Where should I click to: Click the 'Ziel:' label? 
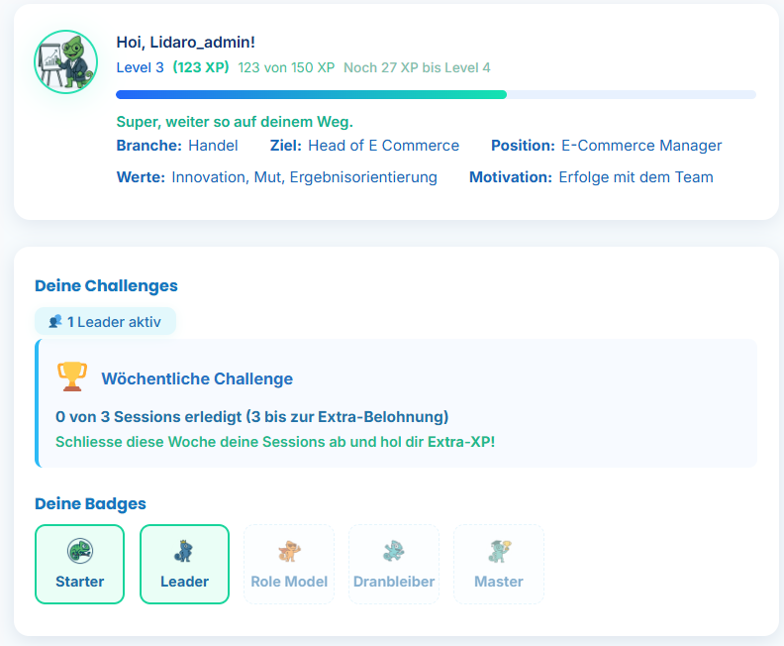pyautogui.click(x=286, y=146)
